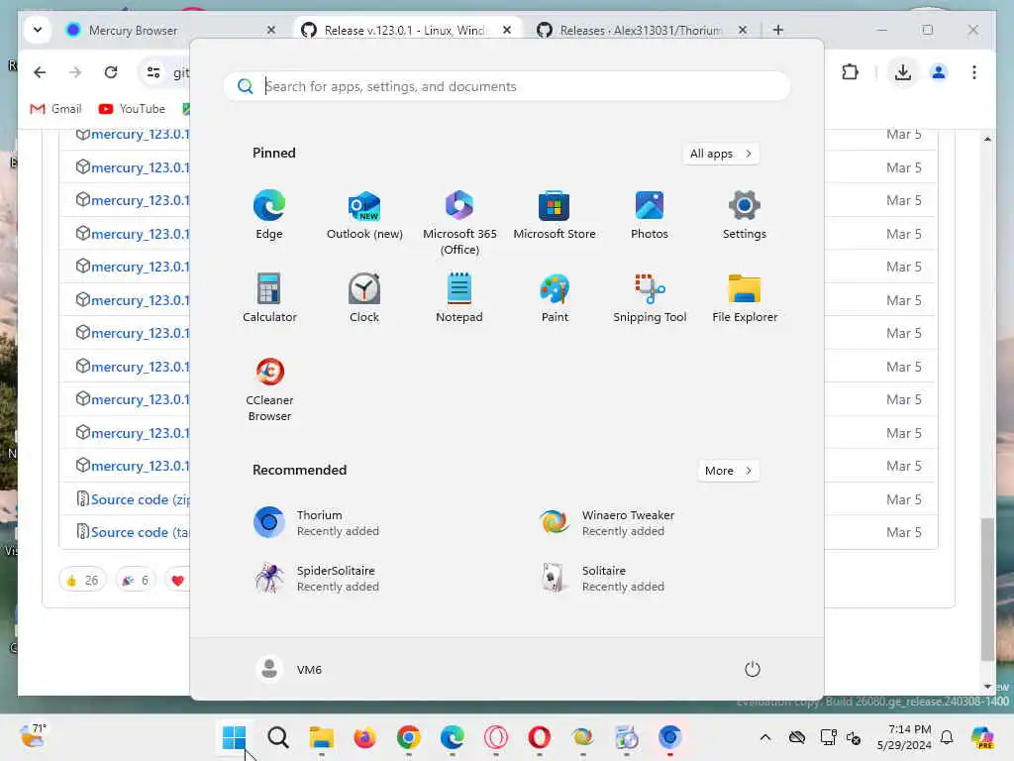Image resolution: width=1014 pixels, height=761 pixels.
Task: Open the YouTube bookmark
Action: coord(132,109)
